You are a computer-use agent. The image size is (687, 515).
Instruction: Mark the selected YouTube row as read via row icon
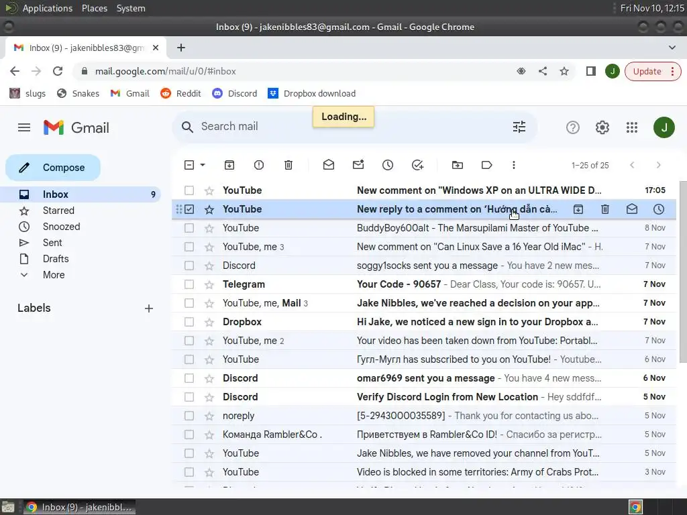(632, 209)
